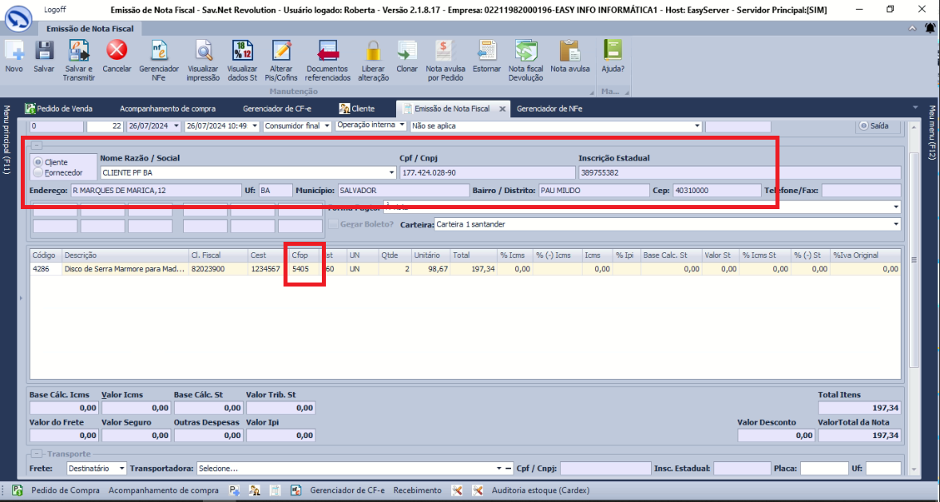The width and height of the screenshot is (940, 502).
Task: Click Pedido de Compra icon in bottom bar
Action: point(18,490)
